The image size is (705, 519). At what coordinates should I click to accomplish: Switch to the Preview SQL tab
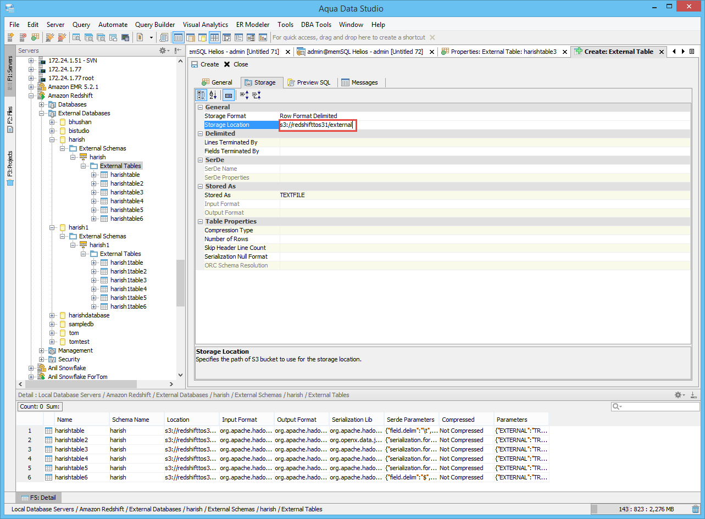point(309,82)
